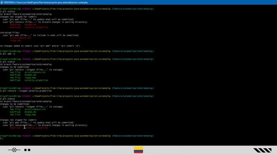Viewport: 277px width, 155px height.
Task: Click the crossed-circle line icon in bottom bar
Action: point(14,150)
